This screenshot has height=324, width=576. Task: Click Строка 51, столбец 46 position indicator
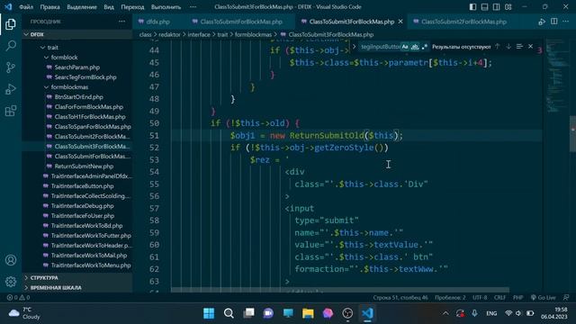coord(400,298)
